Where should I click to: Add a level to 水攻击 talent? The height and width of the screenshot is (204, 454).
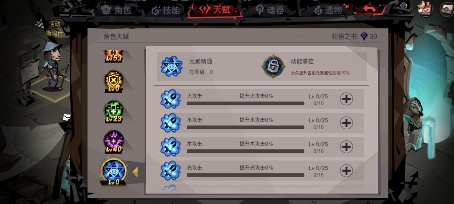pos(346,123)
